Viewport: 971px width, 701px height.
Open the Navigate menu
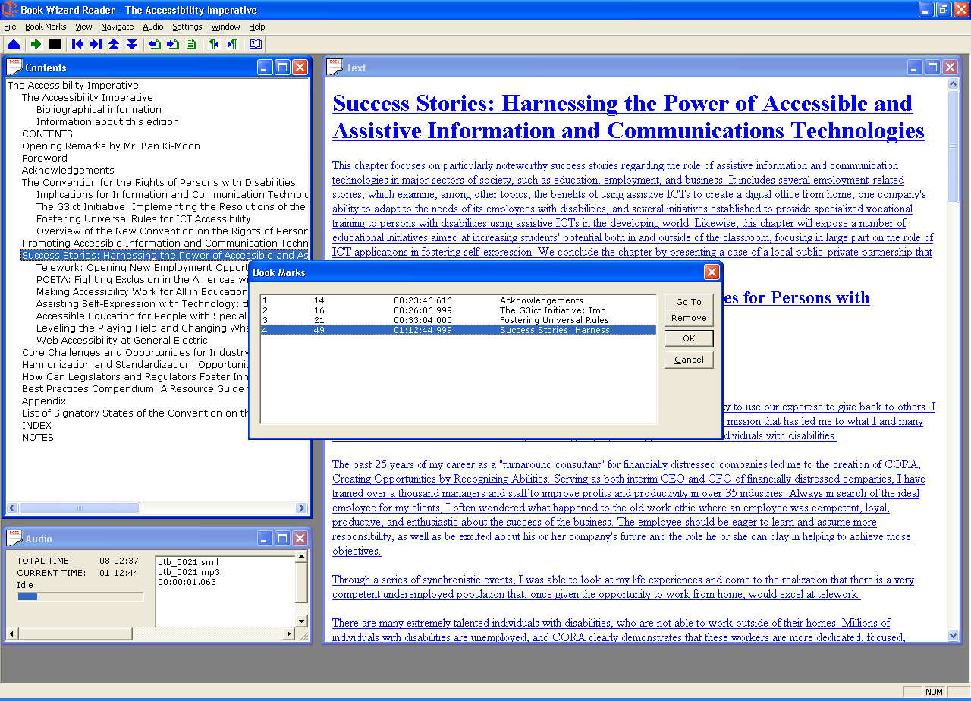tap(117, 27)
